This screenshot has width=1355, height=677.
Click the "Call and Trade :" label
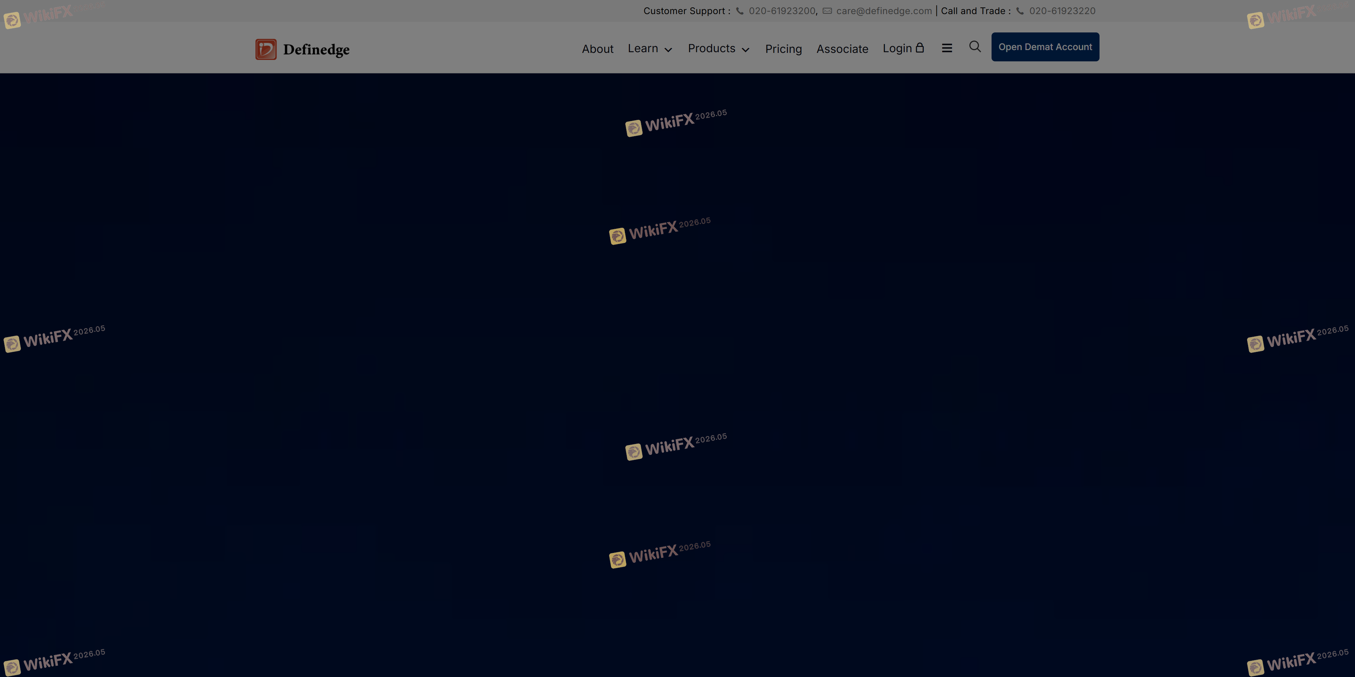click(x=976, y=11)
